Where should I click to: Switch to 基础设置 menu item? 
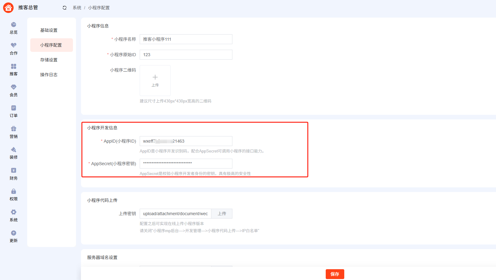49,30
